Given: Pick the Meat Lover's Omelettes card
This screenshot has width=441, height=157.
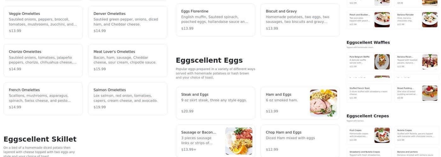Looking at the screenshot, I should (x=128, y=60).
